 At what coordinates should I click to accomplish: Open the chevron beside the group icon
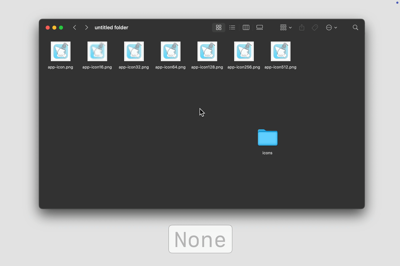290,28
